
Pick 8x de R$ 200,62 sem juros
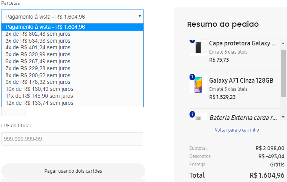coord(38,75)
